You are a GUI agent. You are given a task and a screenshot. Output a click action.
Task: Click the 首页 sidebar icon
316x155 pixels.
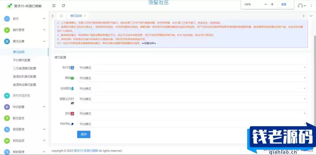click(7, 19)
